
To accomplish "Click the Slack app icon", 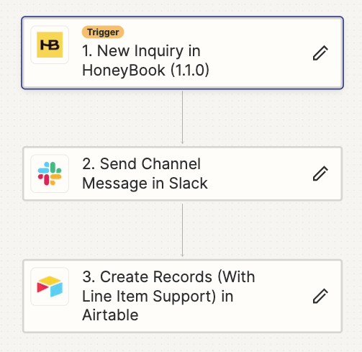I will 50,173.
